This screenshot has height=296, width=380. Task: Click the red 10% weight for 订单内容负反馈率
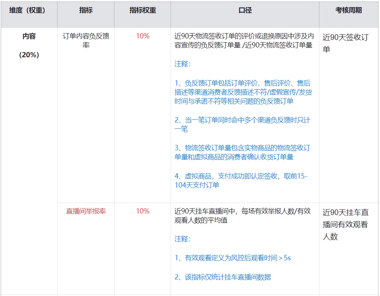click(143, 36)
